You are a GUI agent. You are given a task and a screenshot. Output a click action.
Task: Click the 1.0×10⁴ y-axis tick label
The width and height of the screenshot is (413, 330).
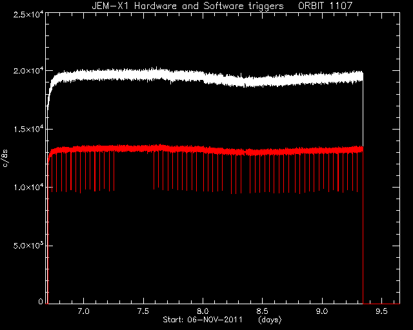click(28, 187)
